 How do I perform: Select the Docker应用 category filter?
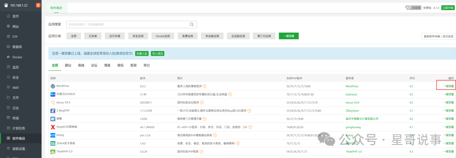pos(163,36)
